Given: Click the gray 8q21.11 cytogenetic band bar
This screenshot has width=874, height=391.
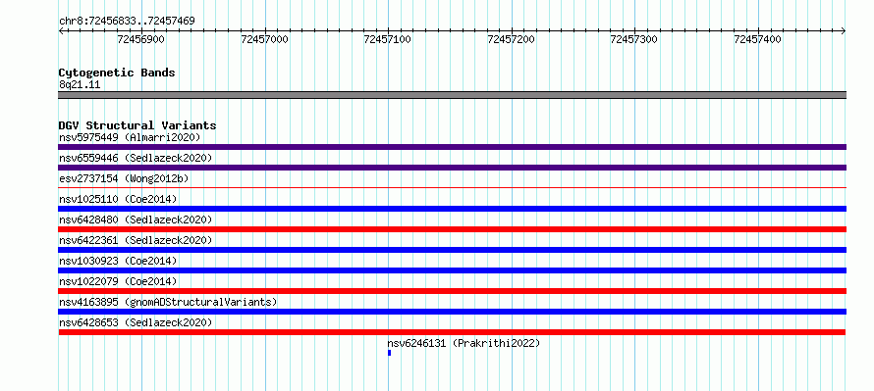Looking at the screenshot, I should point(452,95).
